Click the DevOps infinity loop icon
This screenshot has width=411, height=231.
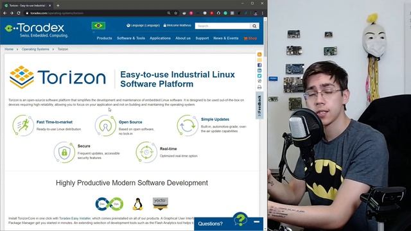[x=109, y=204]
